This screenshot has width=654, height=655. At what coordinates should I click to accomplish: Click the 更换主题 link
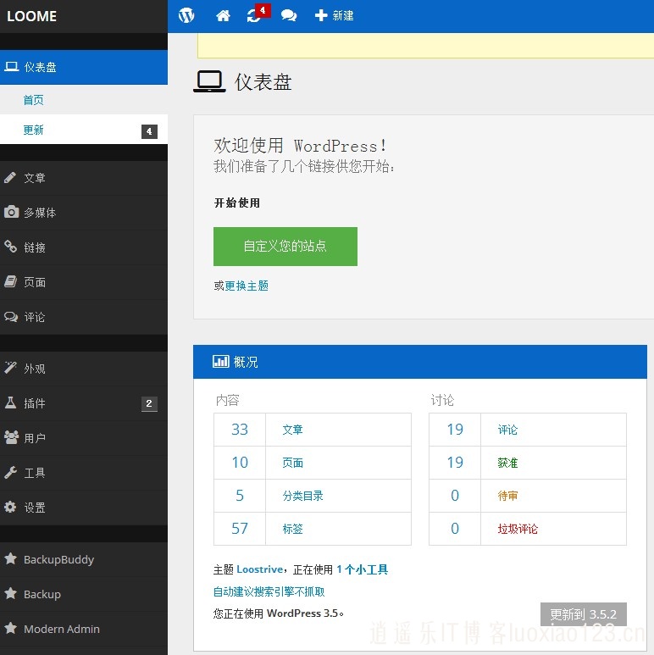pyautogui.click(x=247, y=286)
